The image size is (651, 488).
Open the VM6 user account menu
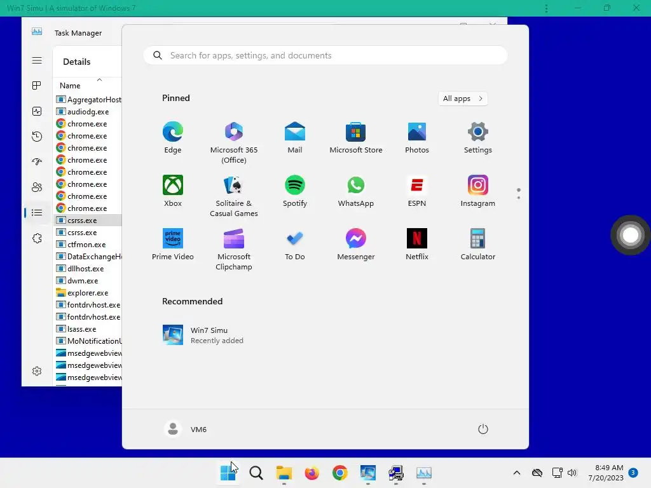(x=186, y=429)
